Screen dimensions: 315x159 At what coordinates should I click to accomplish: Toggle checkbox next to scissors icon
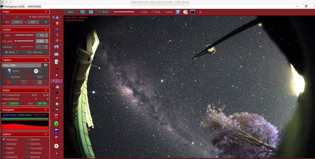tap(53, 29)
